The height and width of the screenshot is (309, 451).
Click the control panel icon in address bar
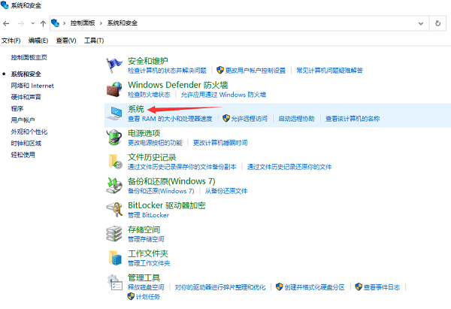pyautogui.click(x=55, y=23)
